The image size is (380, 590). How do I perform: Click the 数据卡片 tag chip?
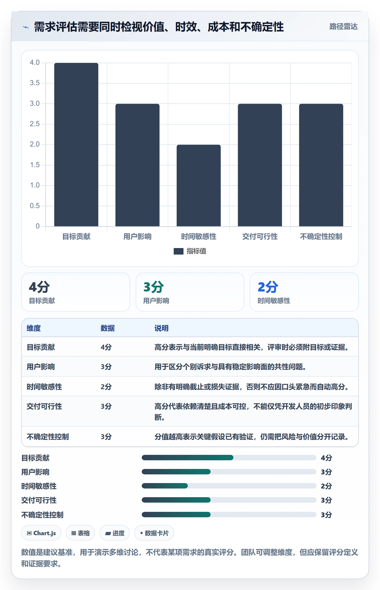coord(154,533)
